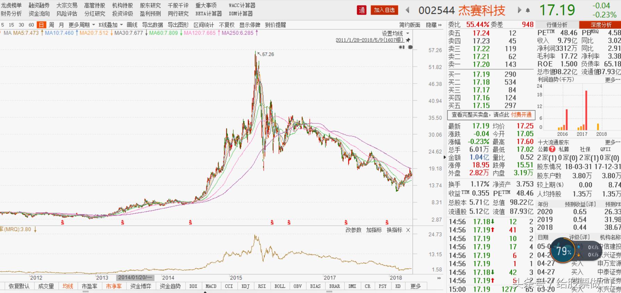The image size is (621, 293).
Task: Go to previous stock with left arrow
Action: coord(408,10)
